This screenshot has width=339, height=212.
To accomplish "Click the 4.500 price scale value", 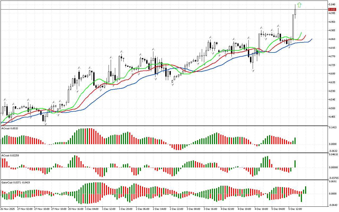I will 332,108.
